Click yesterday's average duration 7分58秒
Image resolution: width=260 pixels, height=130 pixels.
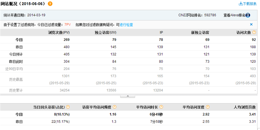(x=156, y=122)
